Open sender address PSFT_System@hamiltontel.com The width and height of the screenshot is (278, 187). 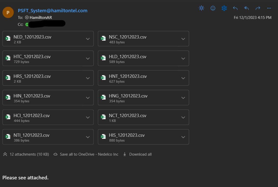(52, 10)
